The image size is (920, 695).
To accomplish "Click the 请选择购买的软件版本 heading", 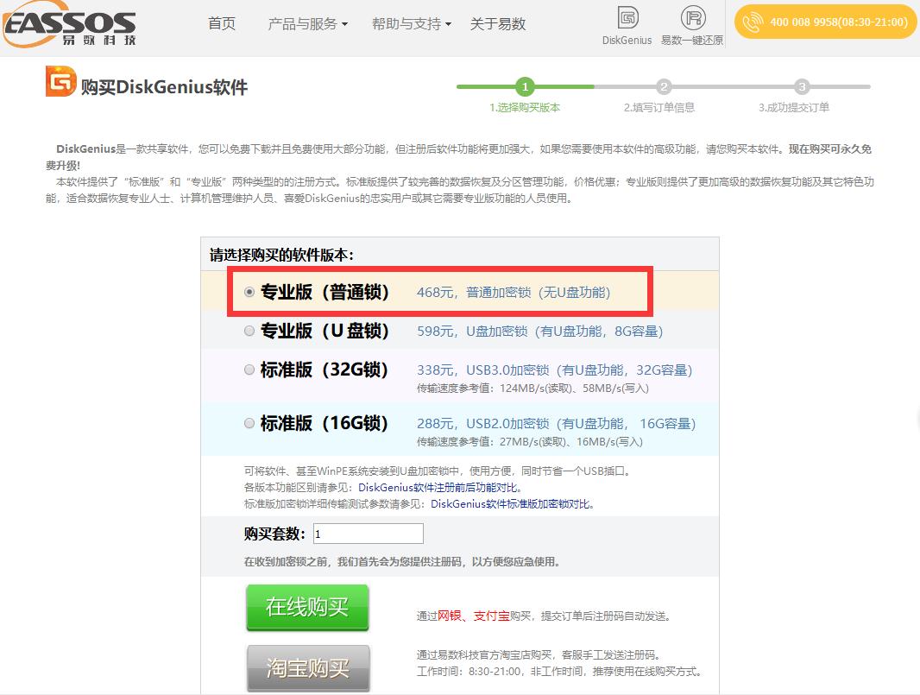I will pyautogui.click(x=281, y=255).
